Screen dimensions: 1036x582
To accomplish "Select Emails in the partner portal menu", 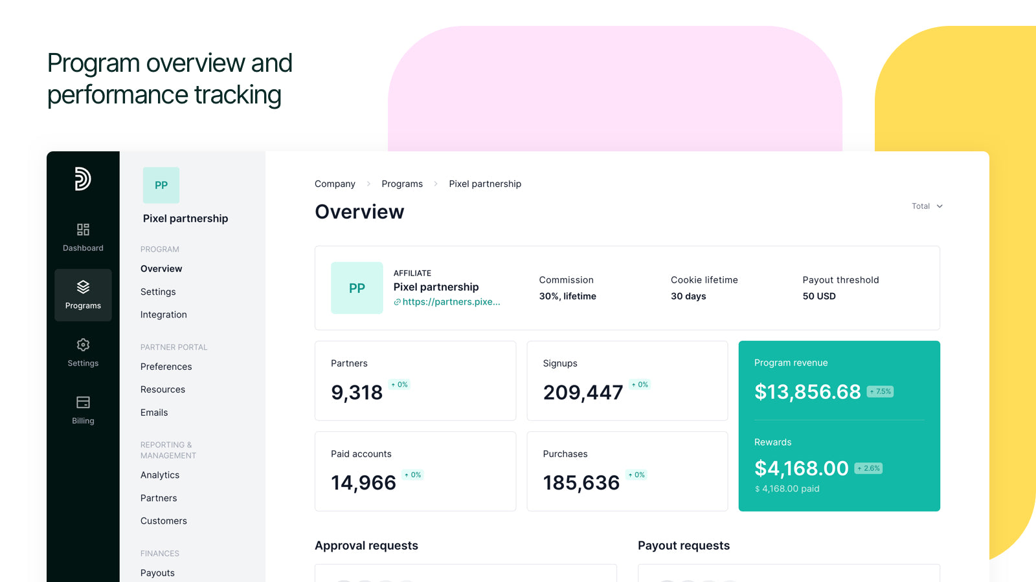I will tap(153, 412).
